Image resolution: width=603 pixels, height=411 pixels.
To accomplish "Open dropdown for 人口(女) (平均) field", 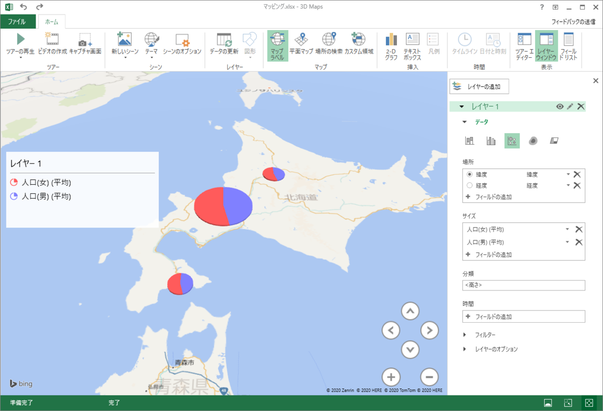I will coord(567,229).
